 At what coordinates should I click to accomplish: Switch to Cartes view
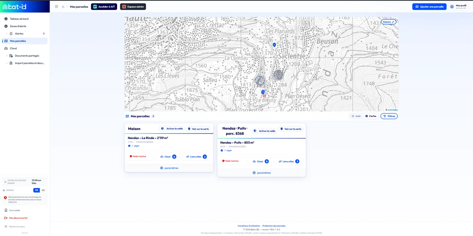371,116
